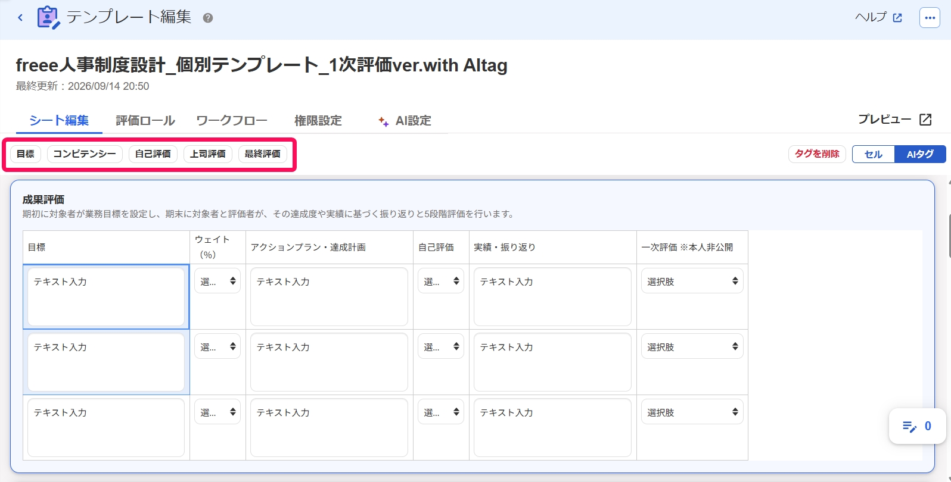The height and width of the screenshot is (482, 951).
Task: Click the first row 目標 text input
Action: click(x=106, y=297)
